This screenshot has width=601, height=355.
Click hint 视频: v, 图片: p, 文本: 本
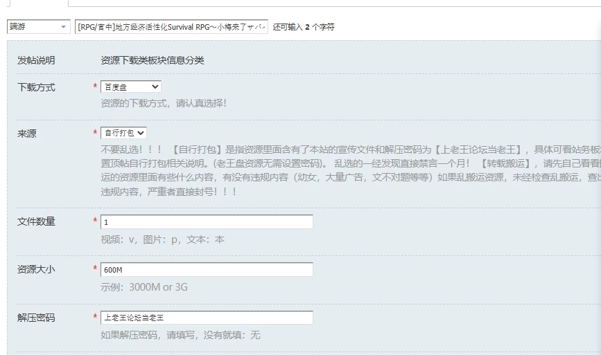pos(162,239)
